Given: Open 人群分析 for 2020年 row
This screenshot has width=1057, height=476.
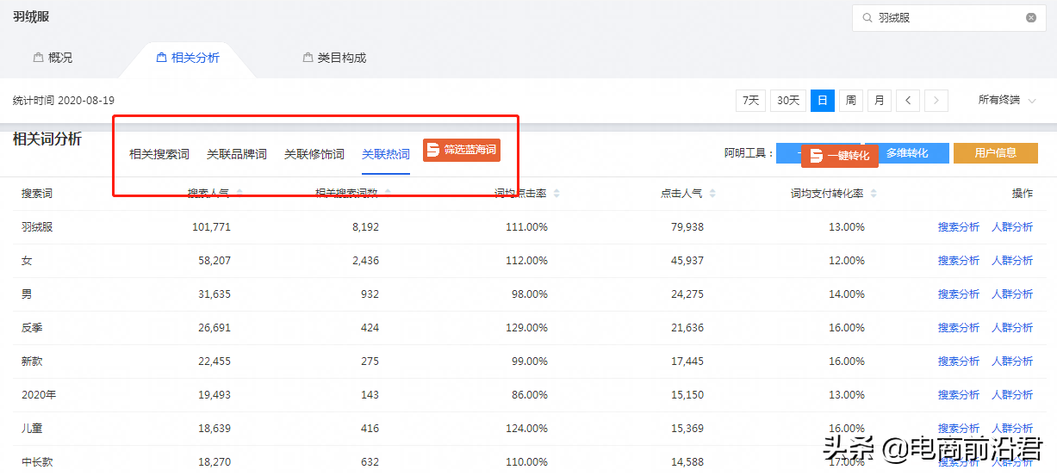Looking at the screenshot, I should pyautogui.click(x=1012, y=395).
